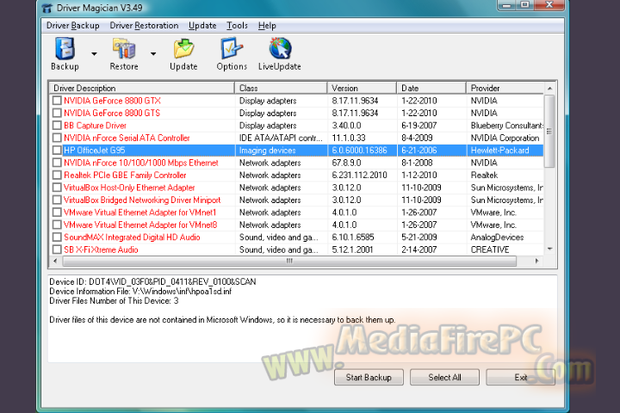
Task: Launch LiveUpdate globe icon
Action: [280, 48]
